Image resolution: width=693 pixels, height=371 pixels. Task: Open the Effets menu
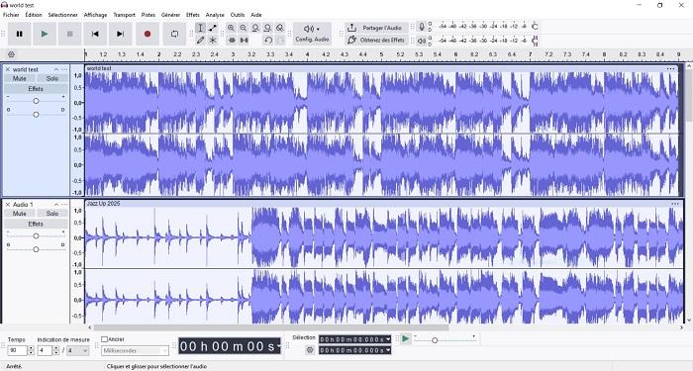point(193,15)
